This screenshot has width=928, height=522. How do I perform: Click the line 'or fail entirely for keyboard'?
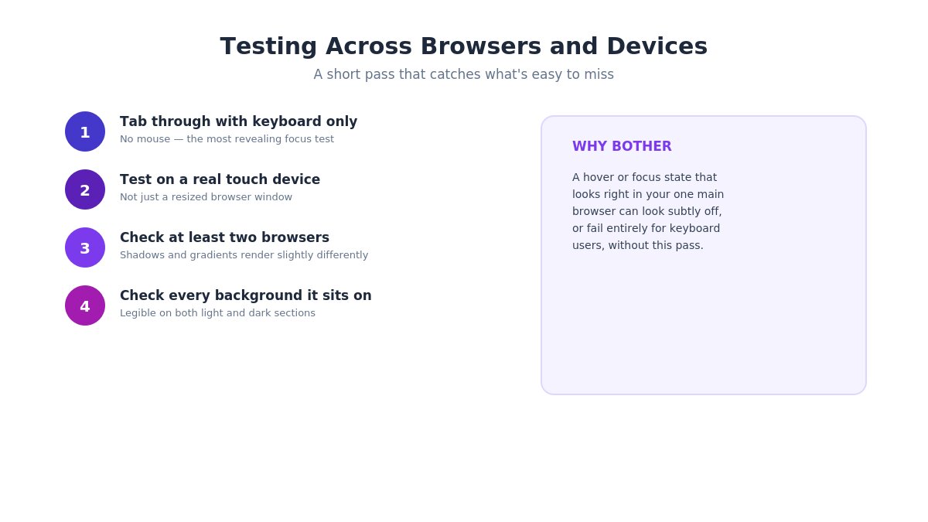646,228
